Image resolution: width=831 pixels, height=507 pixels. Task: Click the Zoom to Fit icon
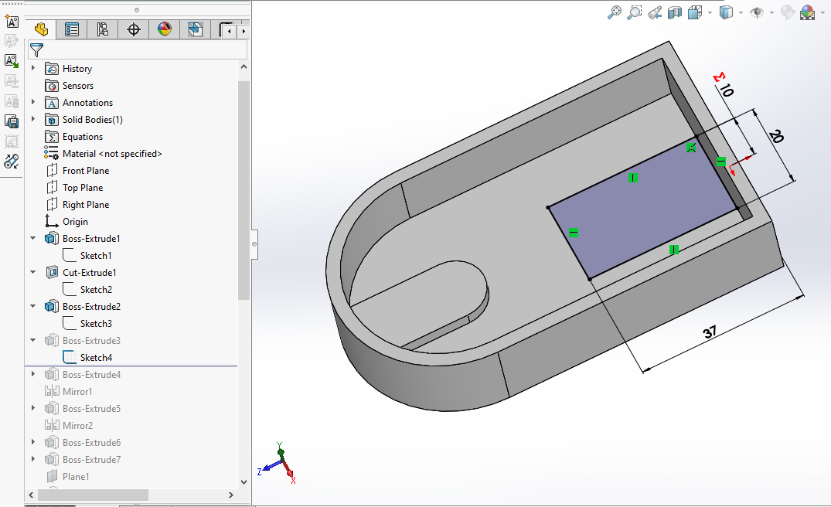click(615, 12)
